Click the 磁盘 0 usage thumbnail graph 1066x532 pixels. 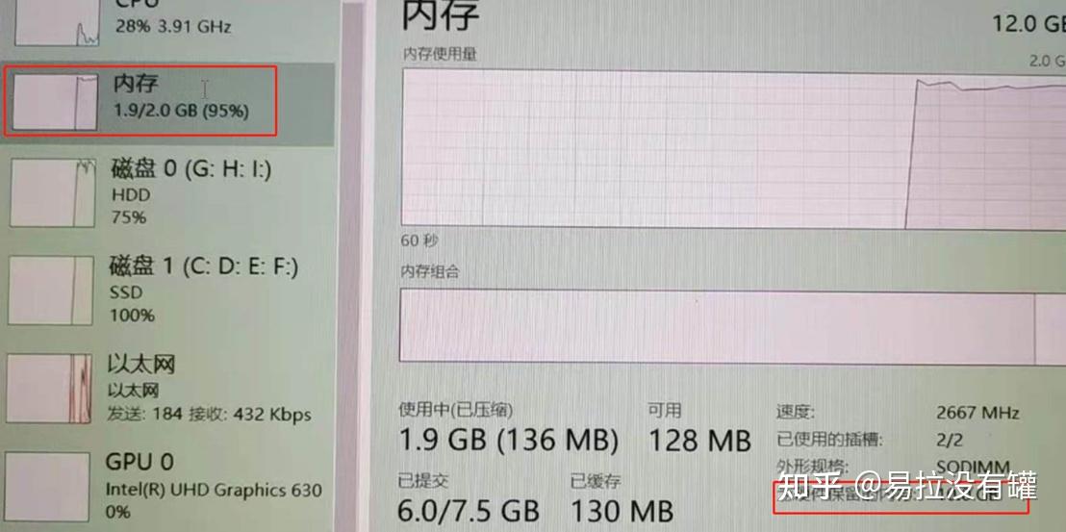click(x=52, y=193)
